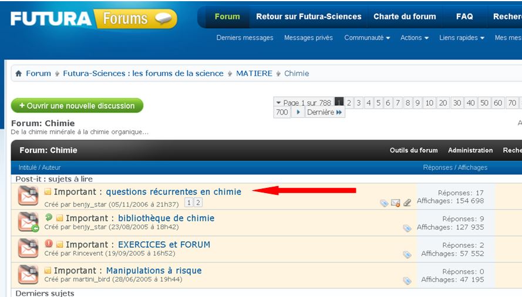
Task: Click the home icon in the breadcrumb
Action: [x=19, y=73]
